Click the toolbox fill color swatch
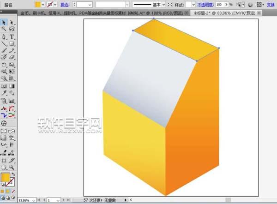This screenshot has height=204, width=277. point(6,177)
